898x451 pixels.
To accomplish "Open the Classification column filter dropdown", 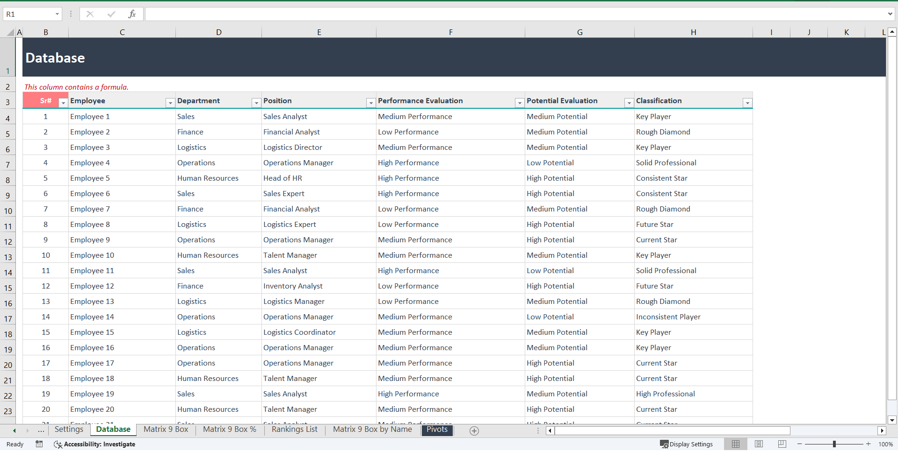I will click(747, 103).
